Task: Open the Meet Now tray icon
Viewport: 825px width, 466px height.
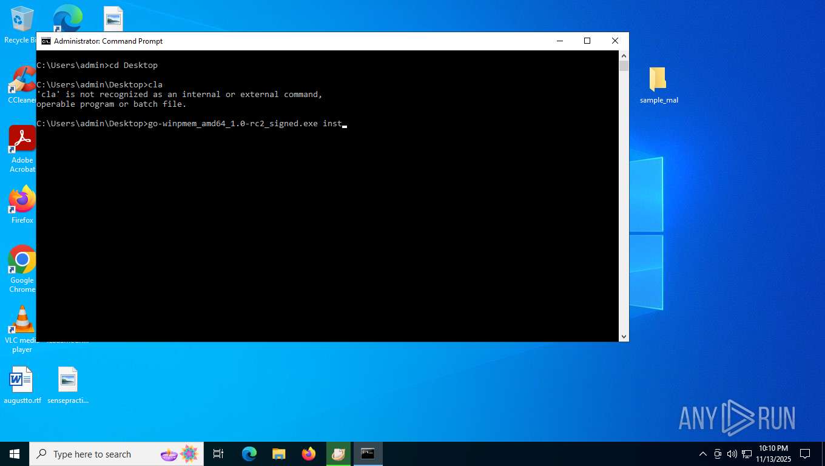Action: point(718,454)
